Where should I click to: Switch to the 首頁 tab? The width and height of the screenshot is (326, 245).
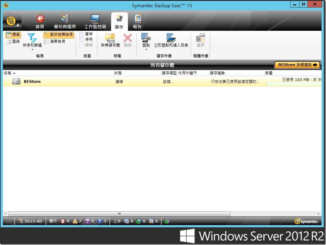[x=40, y=22]
